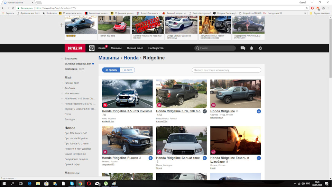Go to Honda breadcrumb link

pyautogui.click(x=131, y=58)
